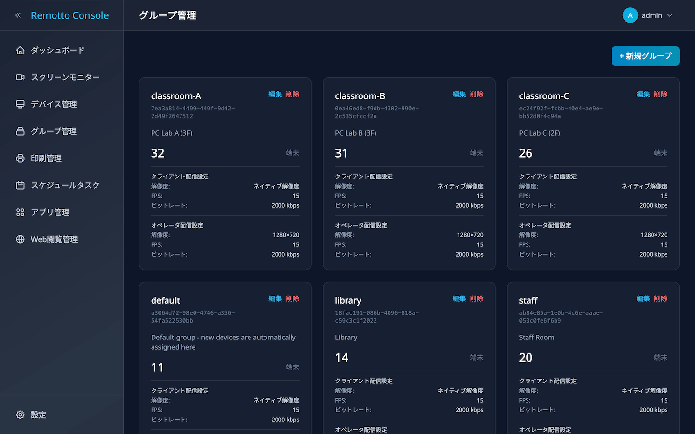Click the Schedule Task calendar icon
This screenshot has height=434, width=695.
tap(20, 185)
